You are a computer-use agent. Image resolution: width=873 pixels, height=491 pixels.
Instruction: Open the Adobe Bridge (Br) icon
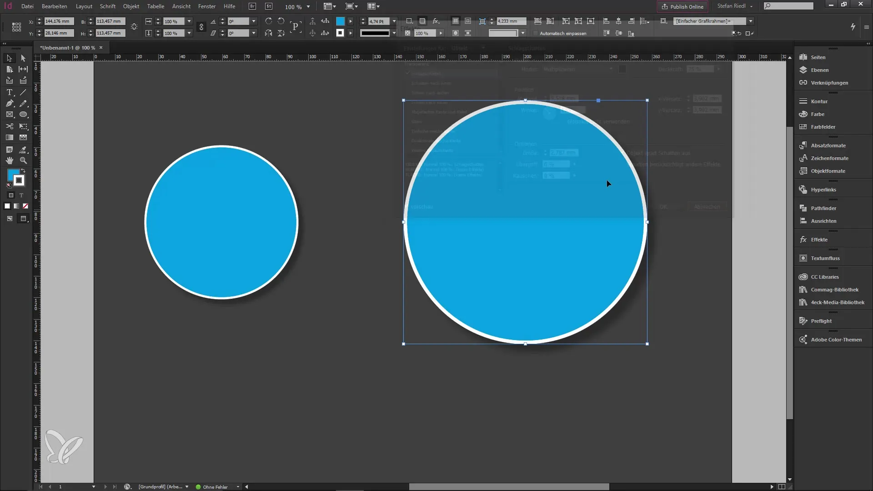[x=252, y=6]
